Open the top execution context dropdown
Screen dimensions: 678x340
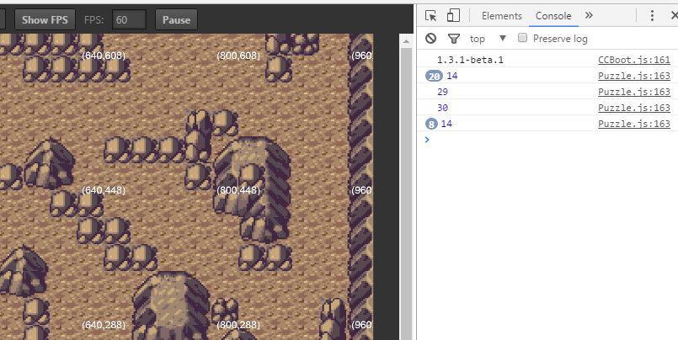pyautogui.click(x=488, y=39)
